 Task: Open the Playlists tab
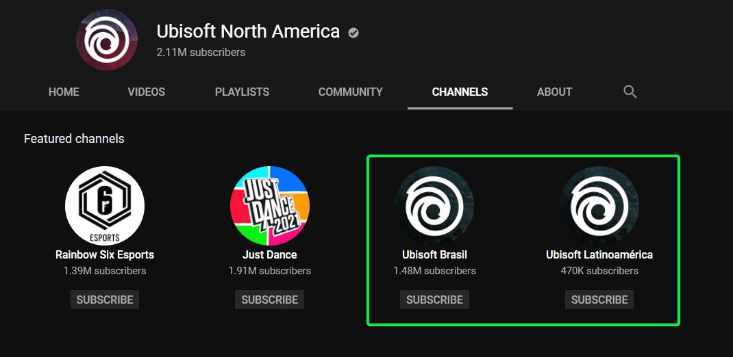point(242,92)
